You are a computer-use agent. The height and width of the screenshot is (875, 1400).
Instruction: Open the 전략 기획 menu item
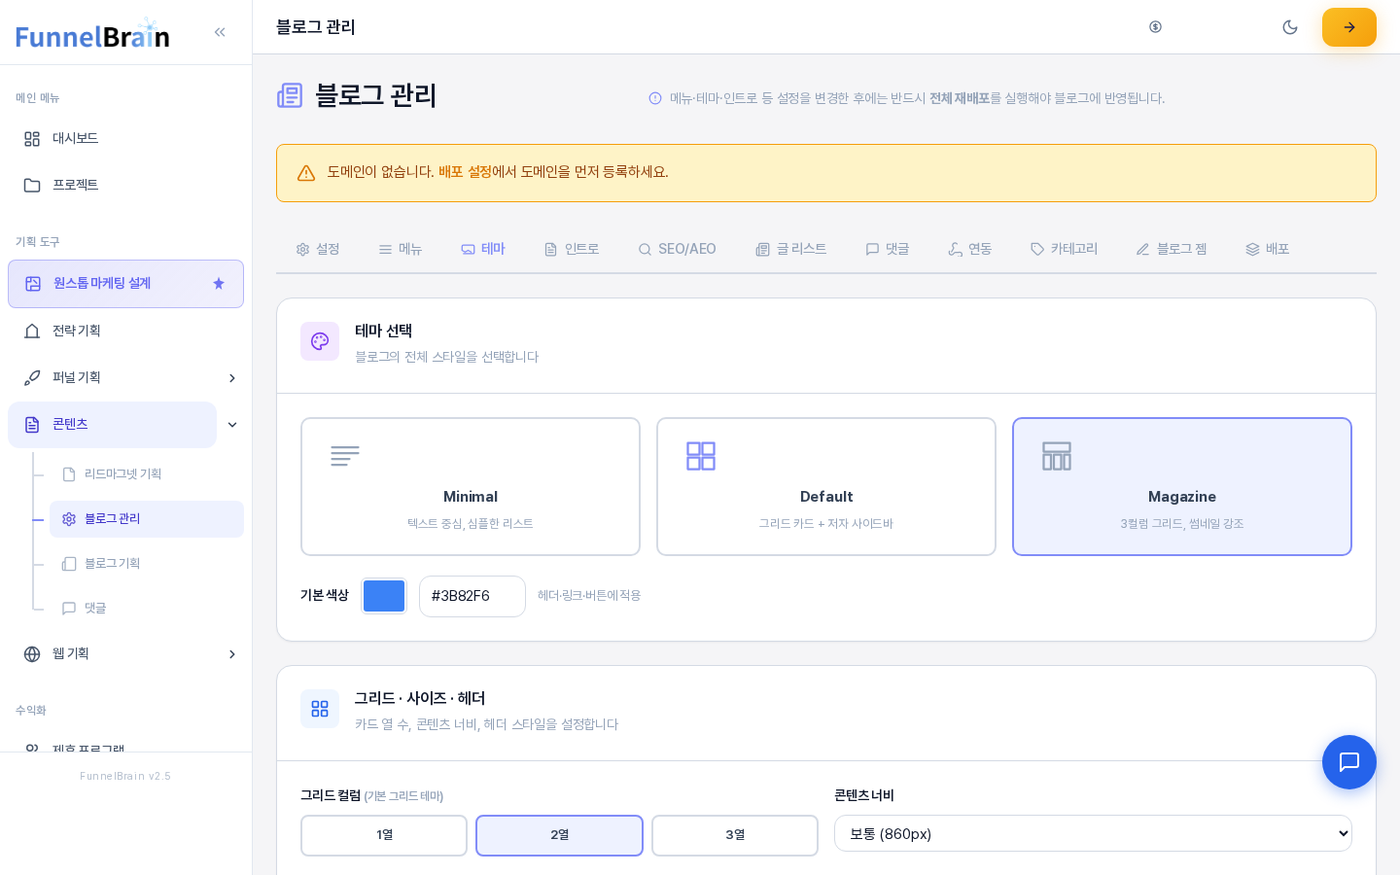(x=125, y=332)
